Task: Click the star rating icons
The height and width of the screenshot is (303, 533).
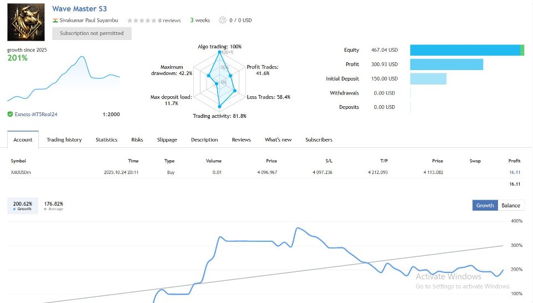Action: click(x=142, y=21)
